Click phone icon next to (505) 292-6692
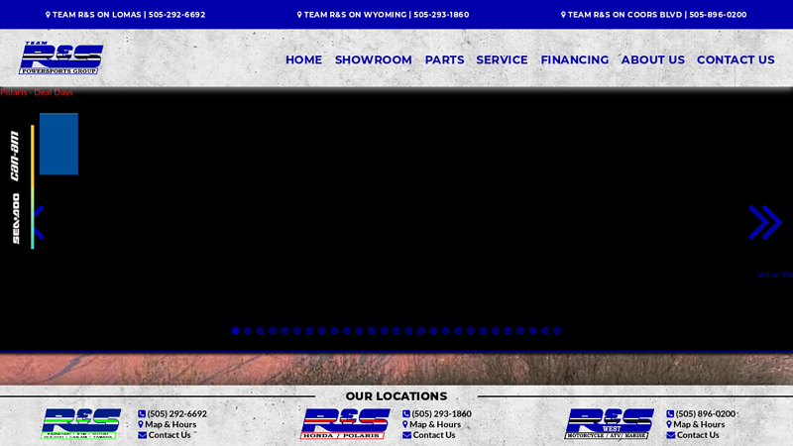This screenshot has height=446, width=793. pyautogui.click(x=142, y=413)
